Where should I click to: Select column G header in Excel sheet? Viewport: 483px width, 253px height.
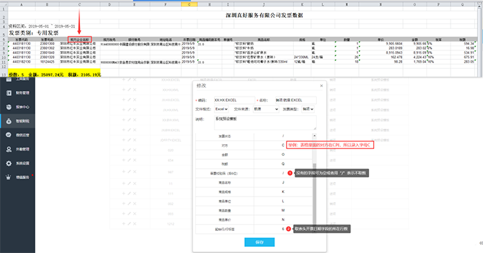(189, 4)
